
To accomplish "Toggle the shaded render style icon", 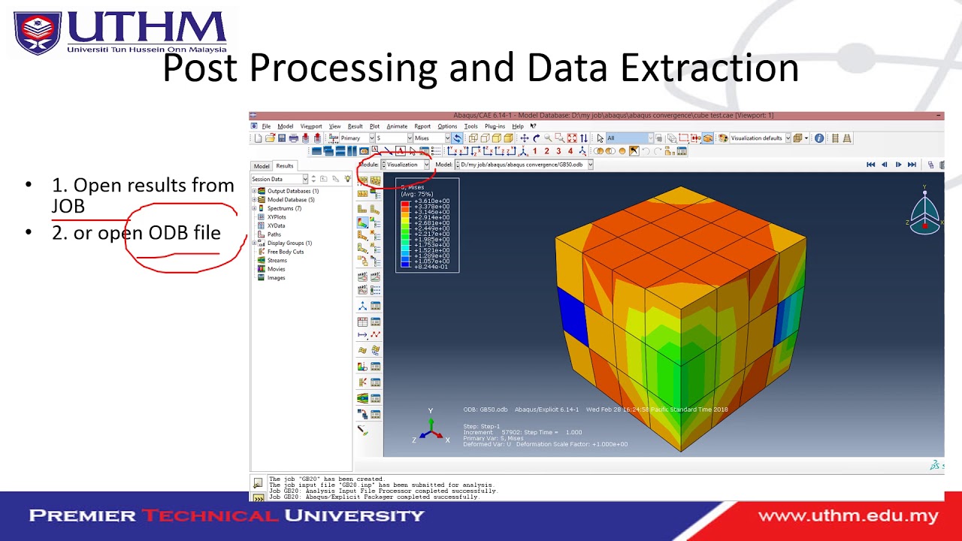I will [508, 138].
